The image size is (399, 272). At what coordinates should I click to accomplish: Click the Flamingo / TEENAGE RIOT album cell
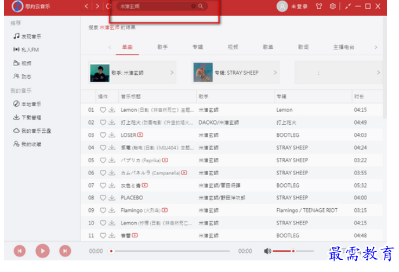click(x=307, y=210)
